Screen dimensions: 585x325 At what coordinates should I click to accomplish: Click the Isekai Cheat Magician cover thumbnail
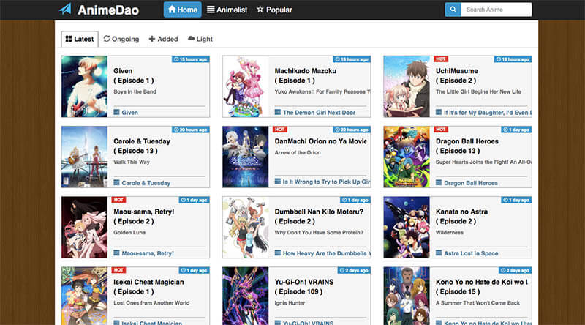pos(84,296)
